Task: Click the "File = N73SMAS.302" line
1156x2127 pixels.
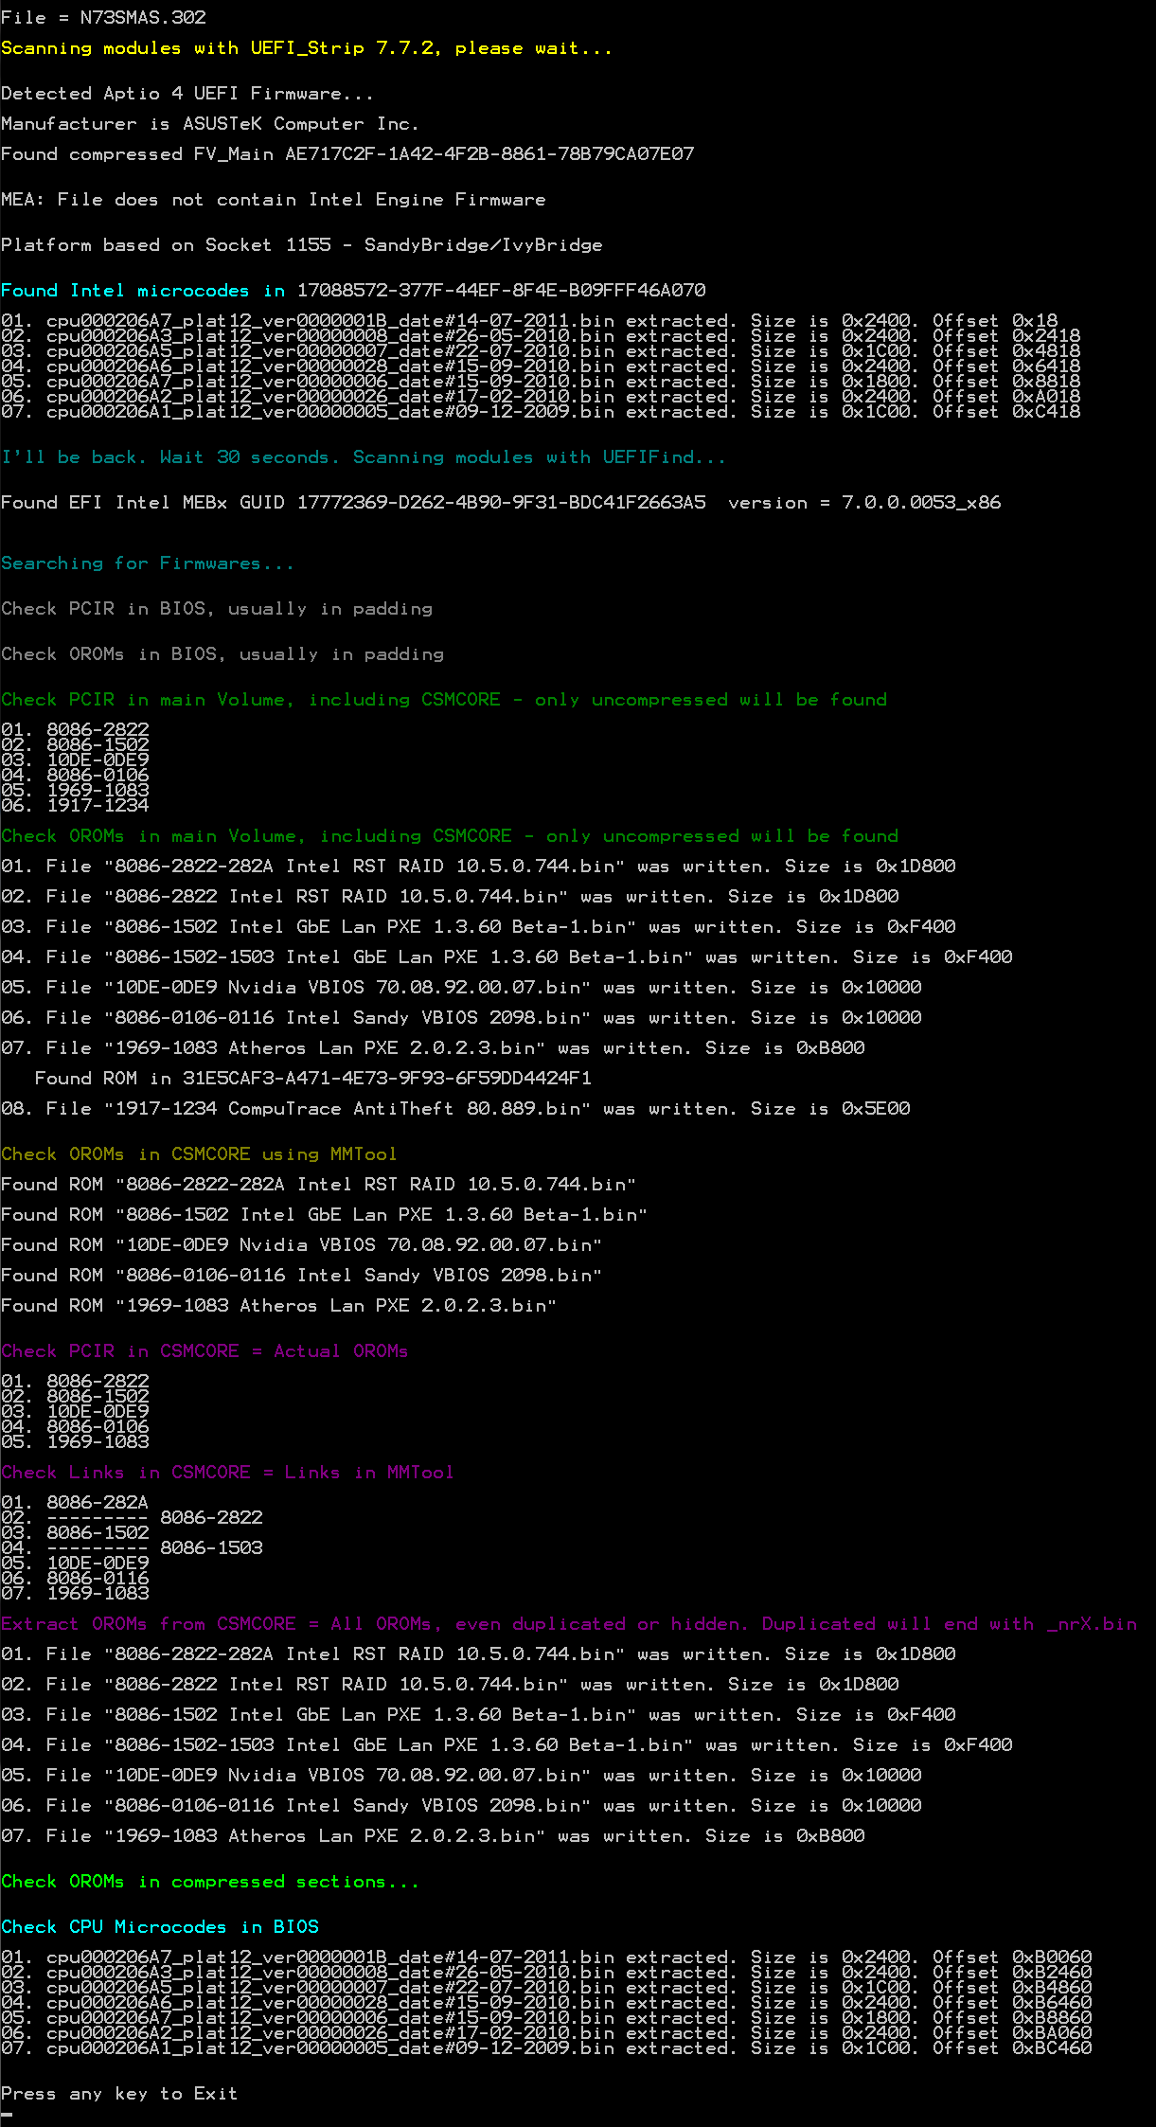Action: pos(103,18)
